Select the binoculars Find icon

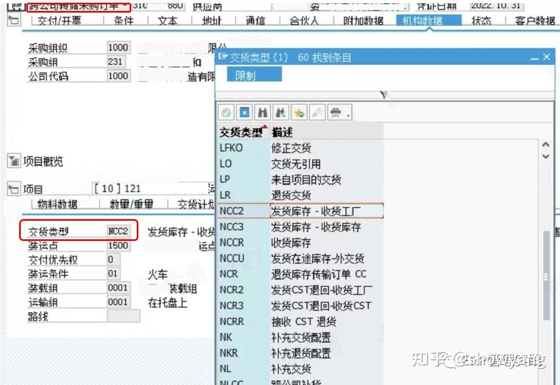click(x=262, y=113)
